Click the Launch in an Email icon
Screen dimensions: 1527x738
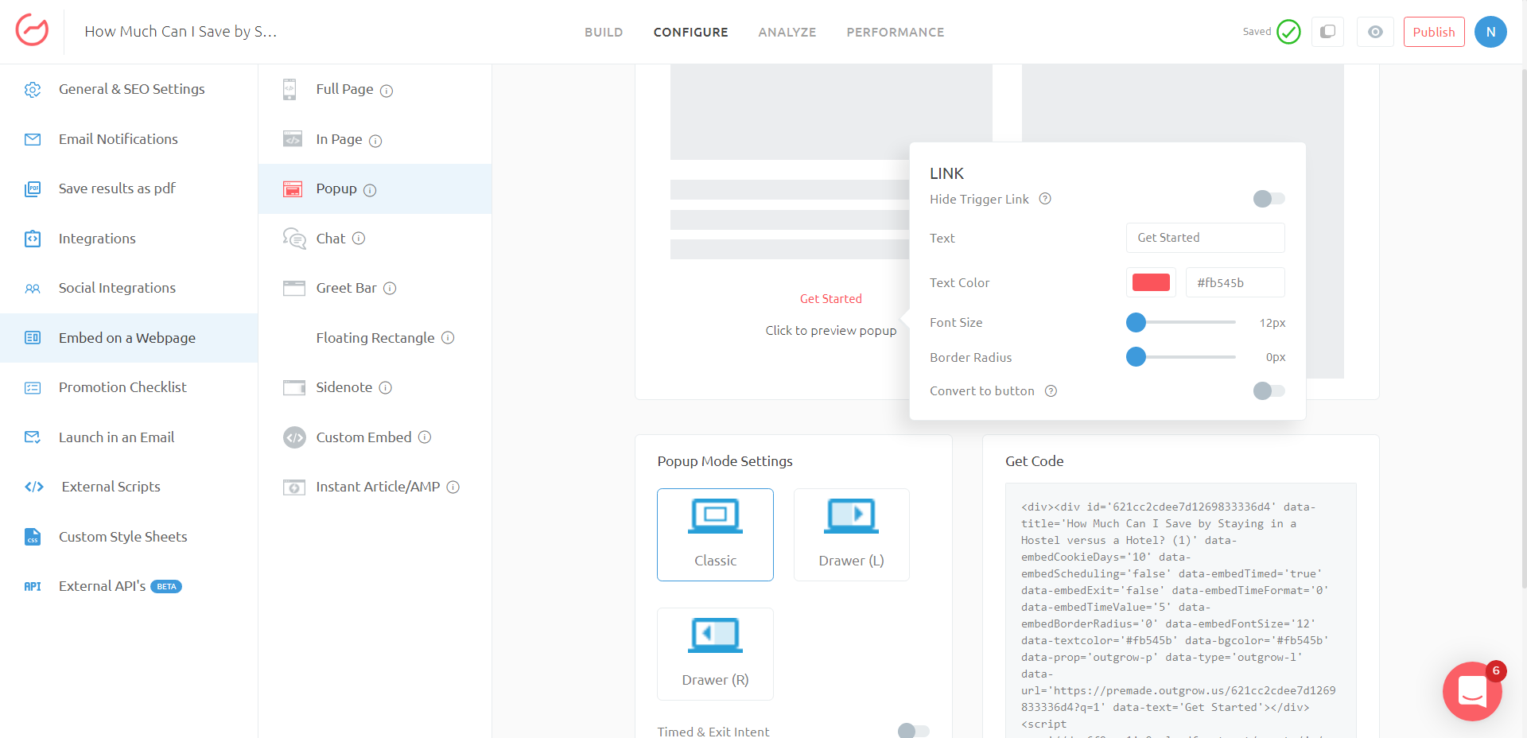click(x=33, y=437)
